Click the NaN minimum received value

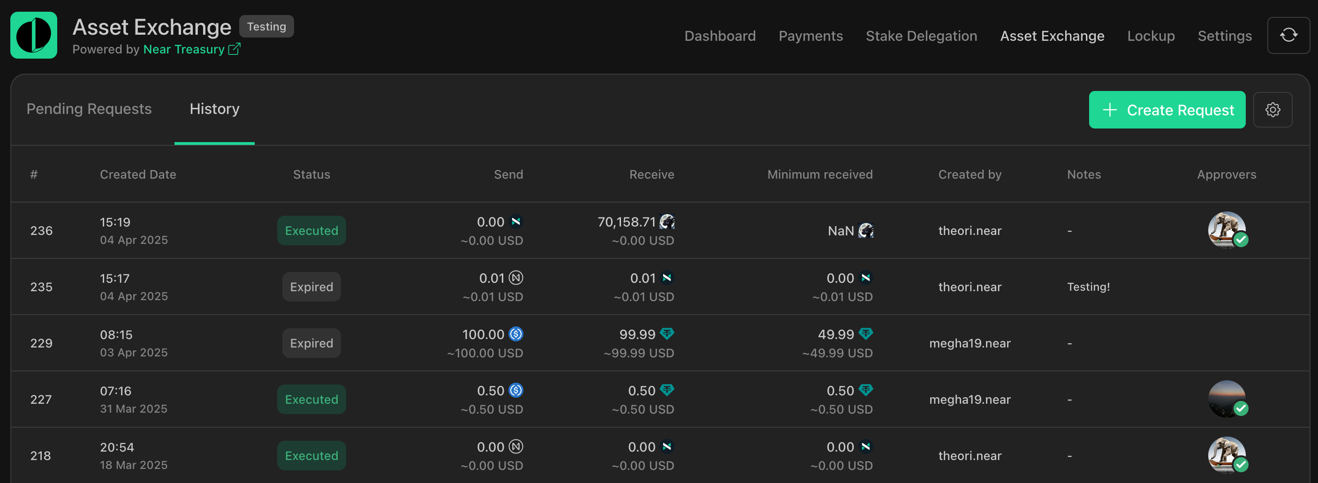tap(841, 231)
